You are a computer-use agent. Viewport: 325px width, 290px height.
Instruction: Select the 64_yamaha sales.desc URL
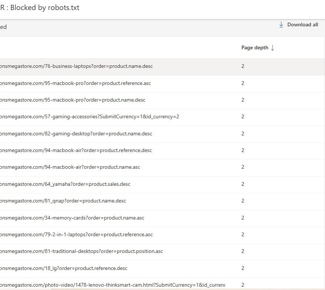click(65, 184)
